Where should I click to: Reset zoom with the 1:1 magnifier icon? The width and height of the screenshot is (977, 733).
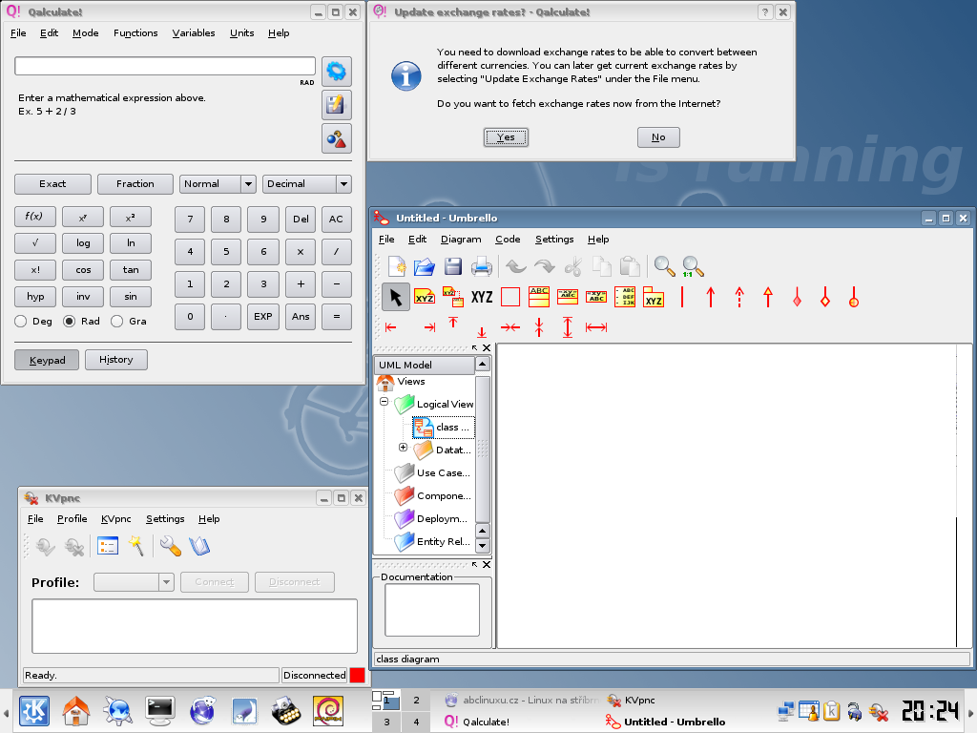click(x=693, y=267)
